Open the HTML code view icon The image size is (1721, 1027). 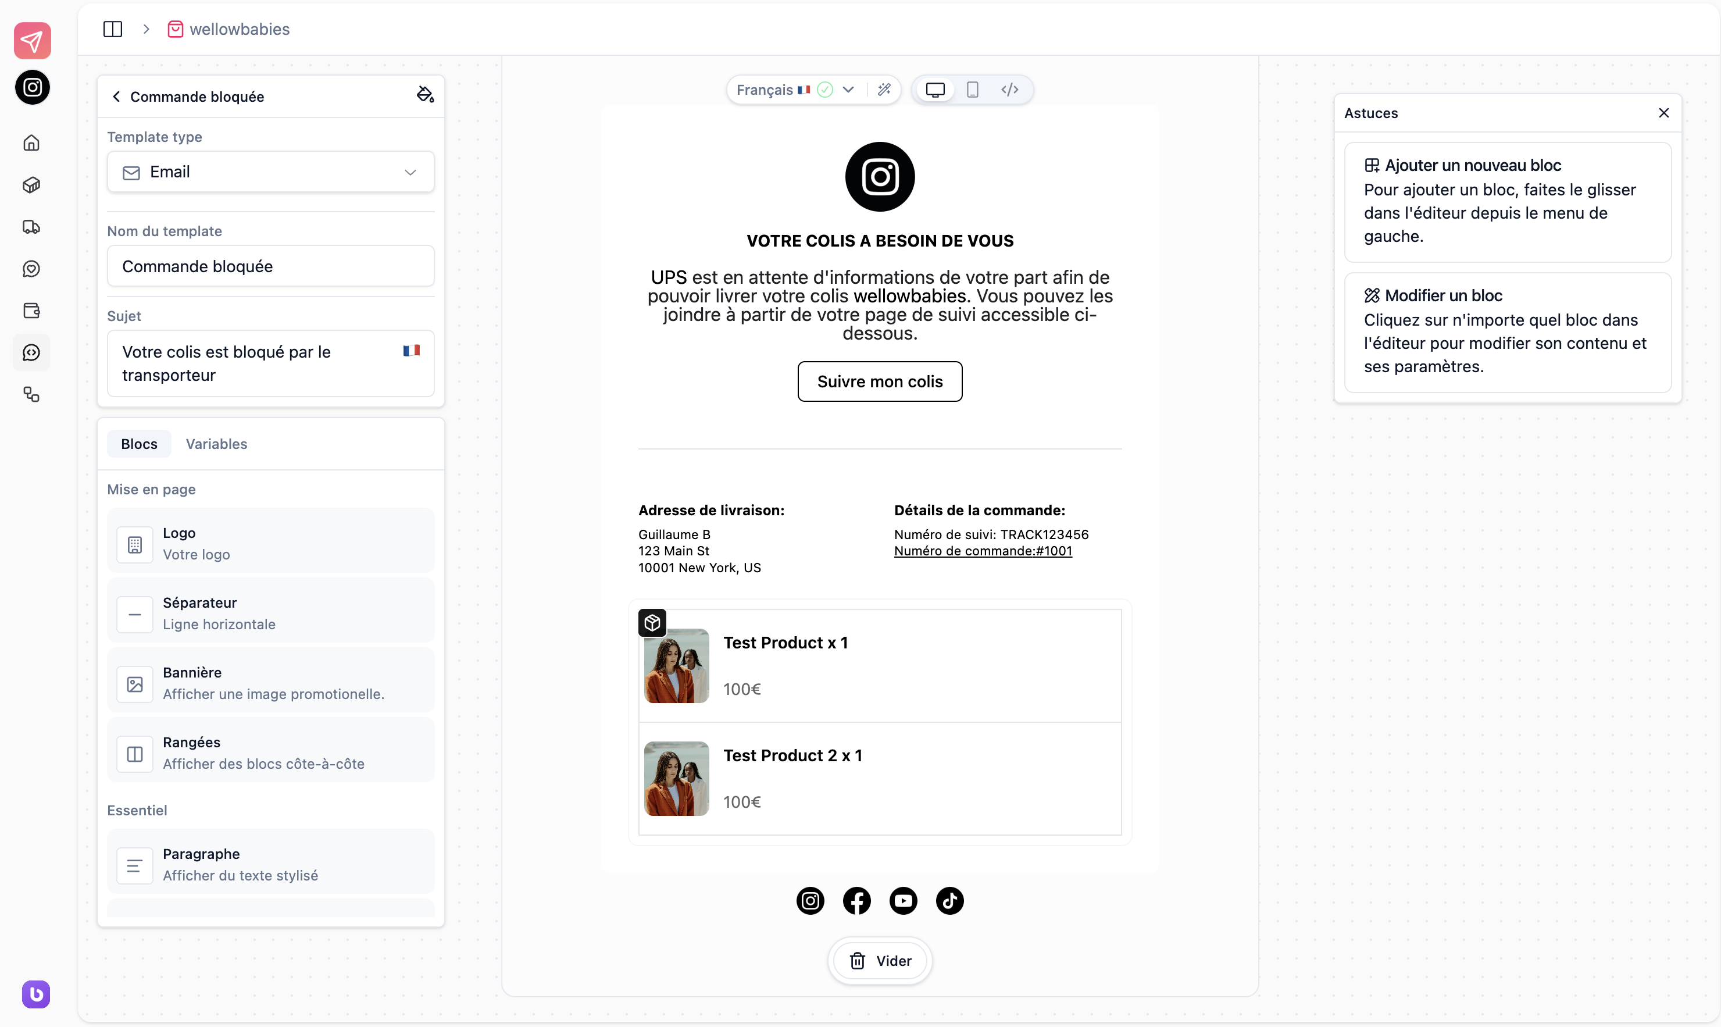tap(1009, 90)
